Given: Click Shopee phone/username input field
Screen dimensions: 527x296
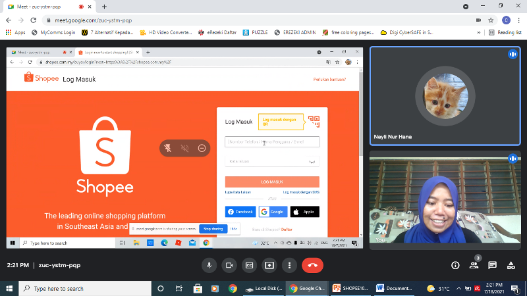Looking at the screenshot, I should [272, 141].
